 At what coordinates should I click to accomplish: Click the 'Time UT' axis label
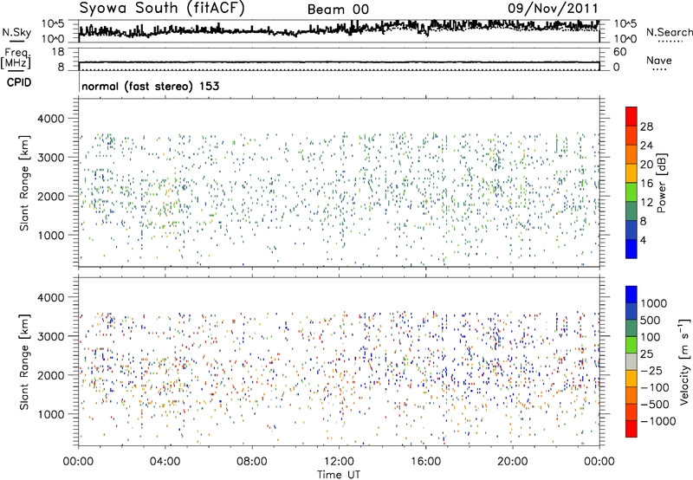(x=339, y=475)
